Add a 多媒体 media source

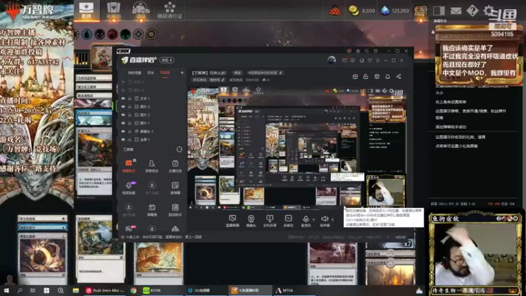tap(288, 221)
